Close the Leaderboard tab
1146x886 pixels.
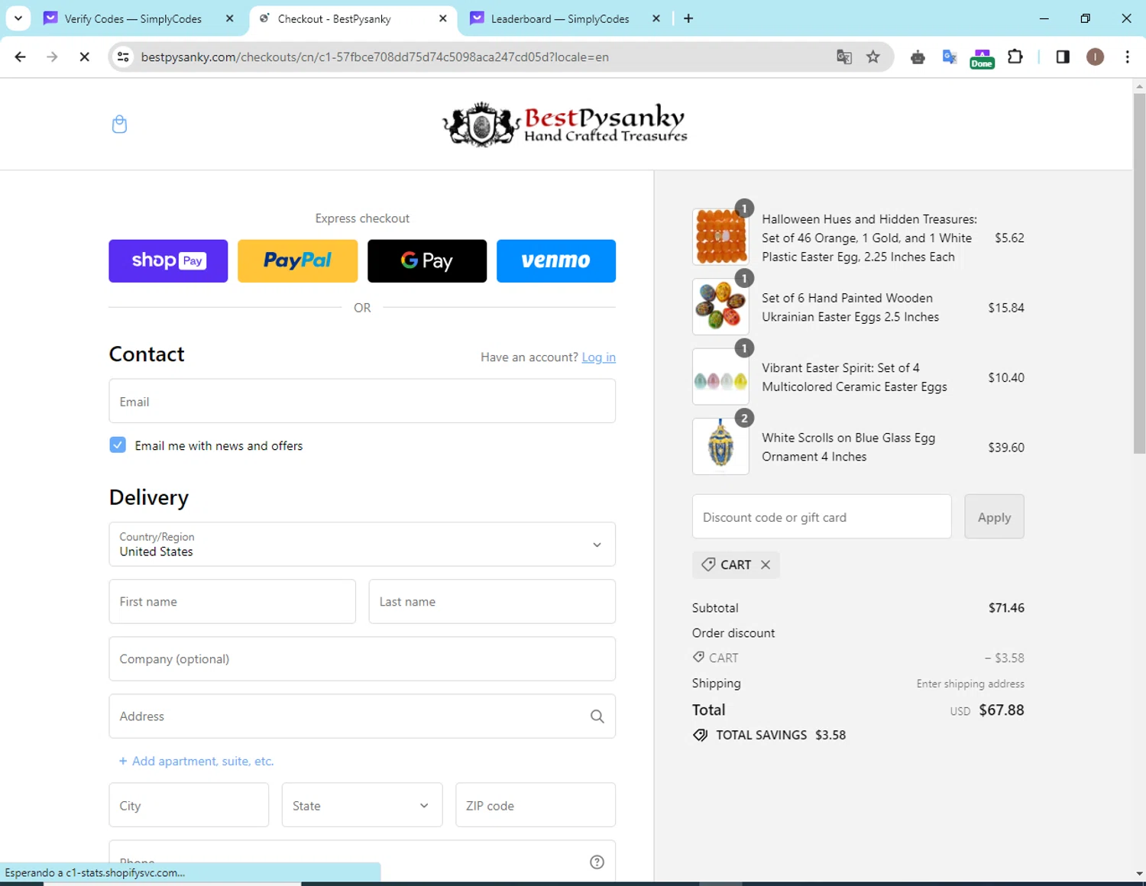click(656, 18)
